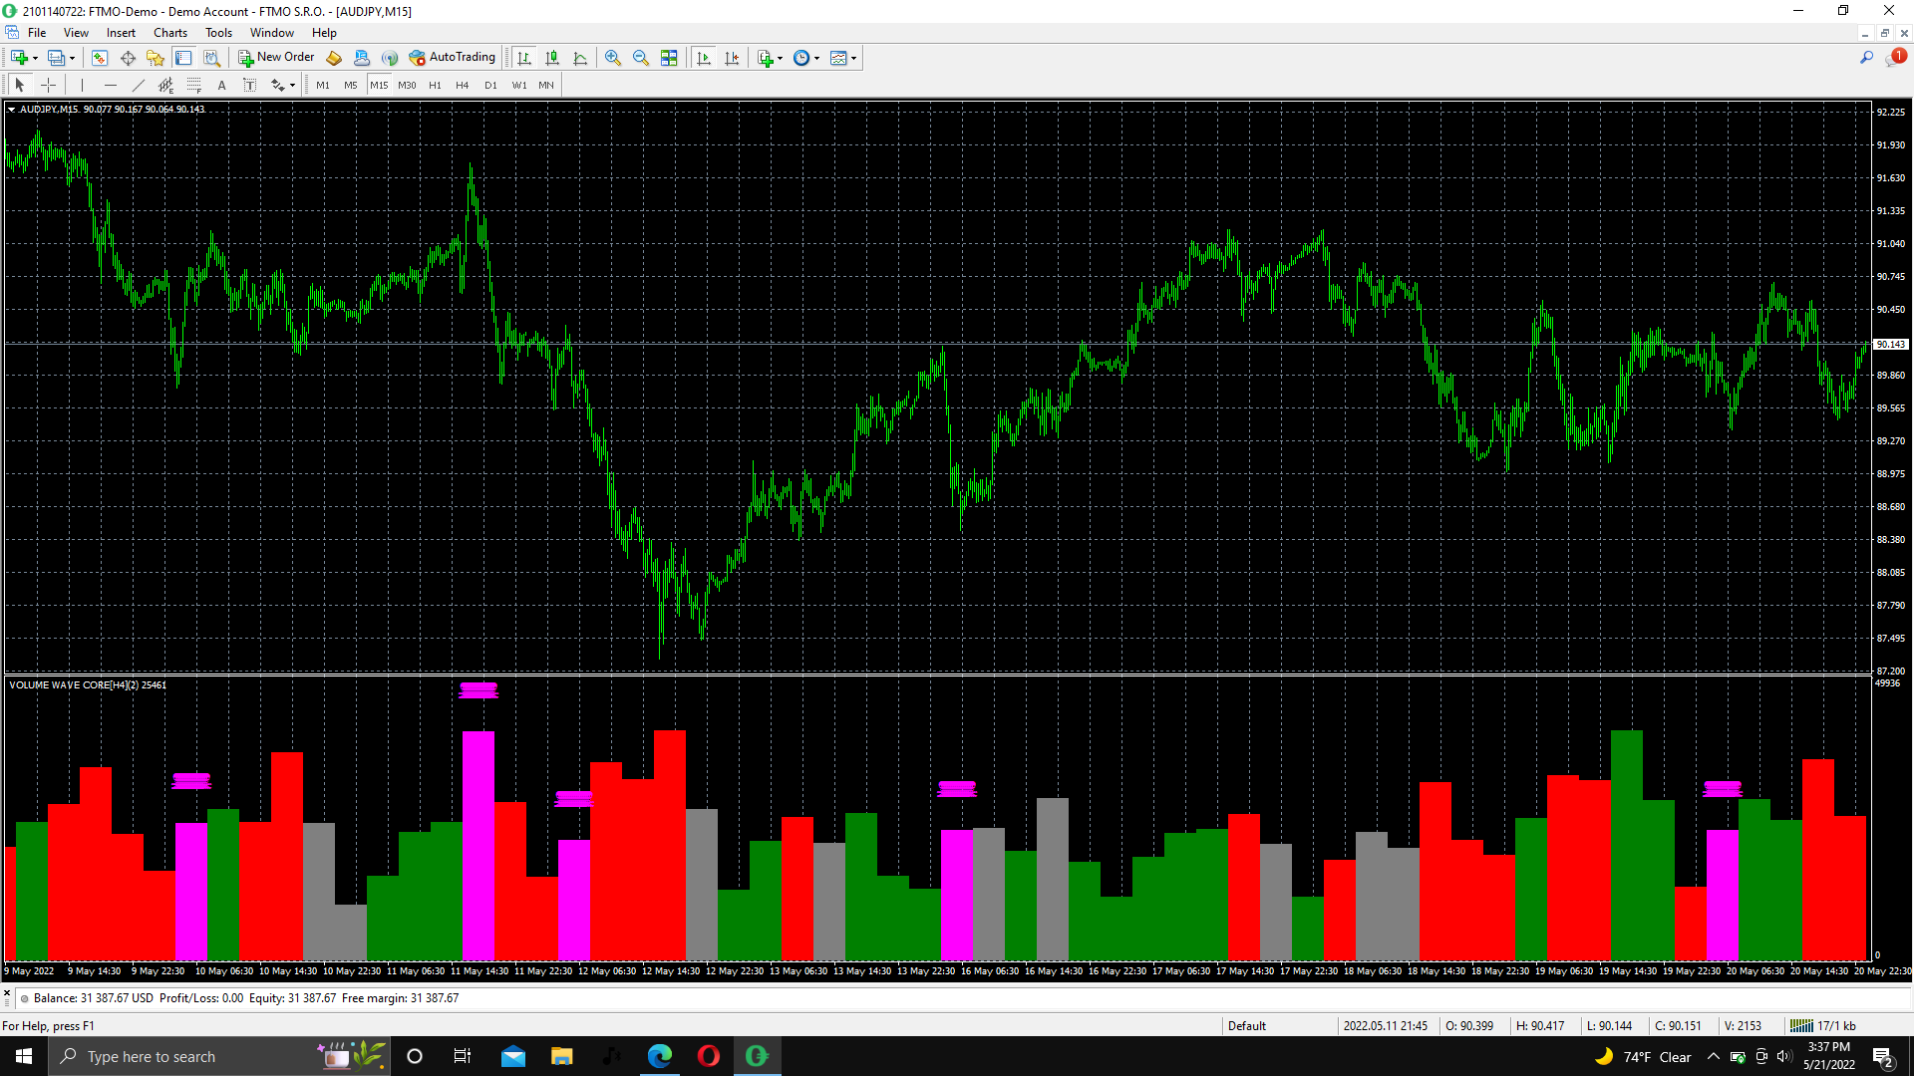This screenshot has width=1914, height=1076.
Task: Switch chart to candlesticks view
Action: 552,58
